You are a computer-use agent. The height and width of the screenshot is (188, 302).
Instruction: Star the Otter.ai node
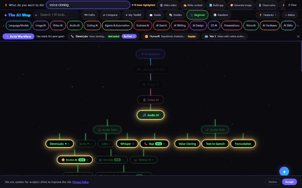pyautogui.click(x=153, y=160)
